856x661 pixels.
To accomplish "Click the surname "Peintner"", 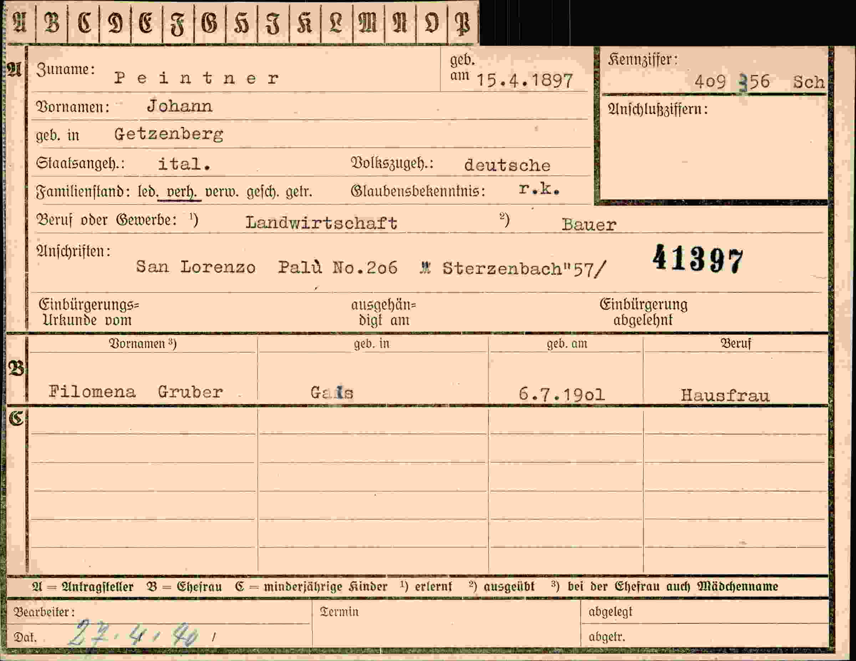I will (197, 78).
